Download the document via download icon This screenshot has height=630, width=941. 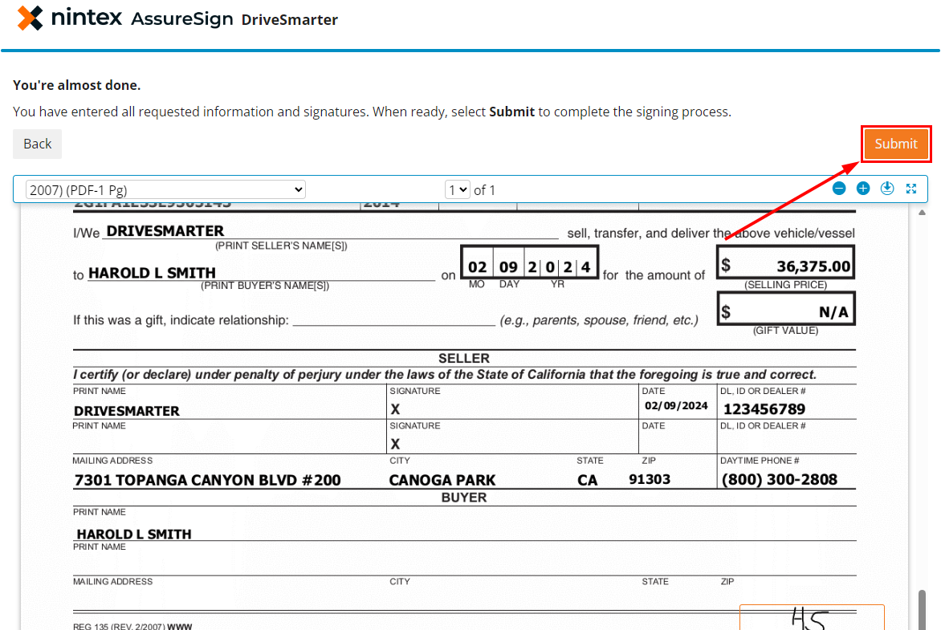887,189
